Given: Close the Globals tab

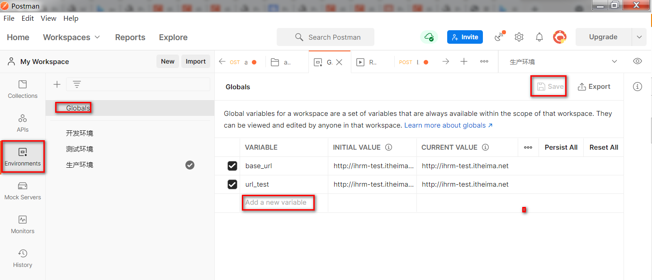Looking at the screenshot, I should click(x=340, y=62).
